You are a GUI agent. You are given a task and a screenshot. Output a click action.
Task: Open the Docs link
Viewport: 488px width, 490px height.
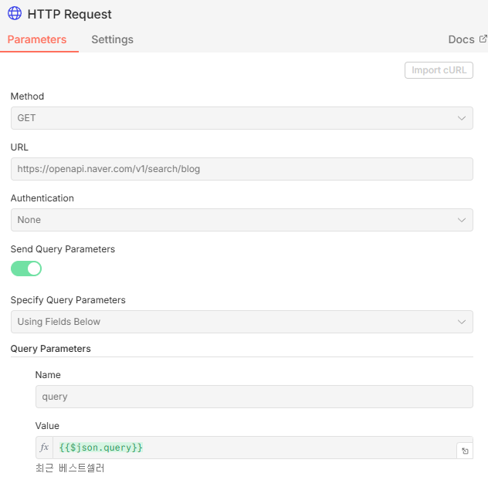click(461, 39)
